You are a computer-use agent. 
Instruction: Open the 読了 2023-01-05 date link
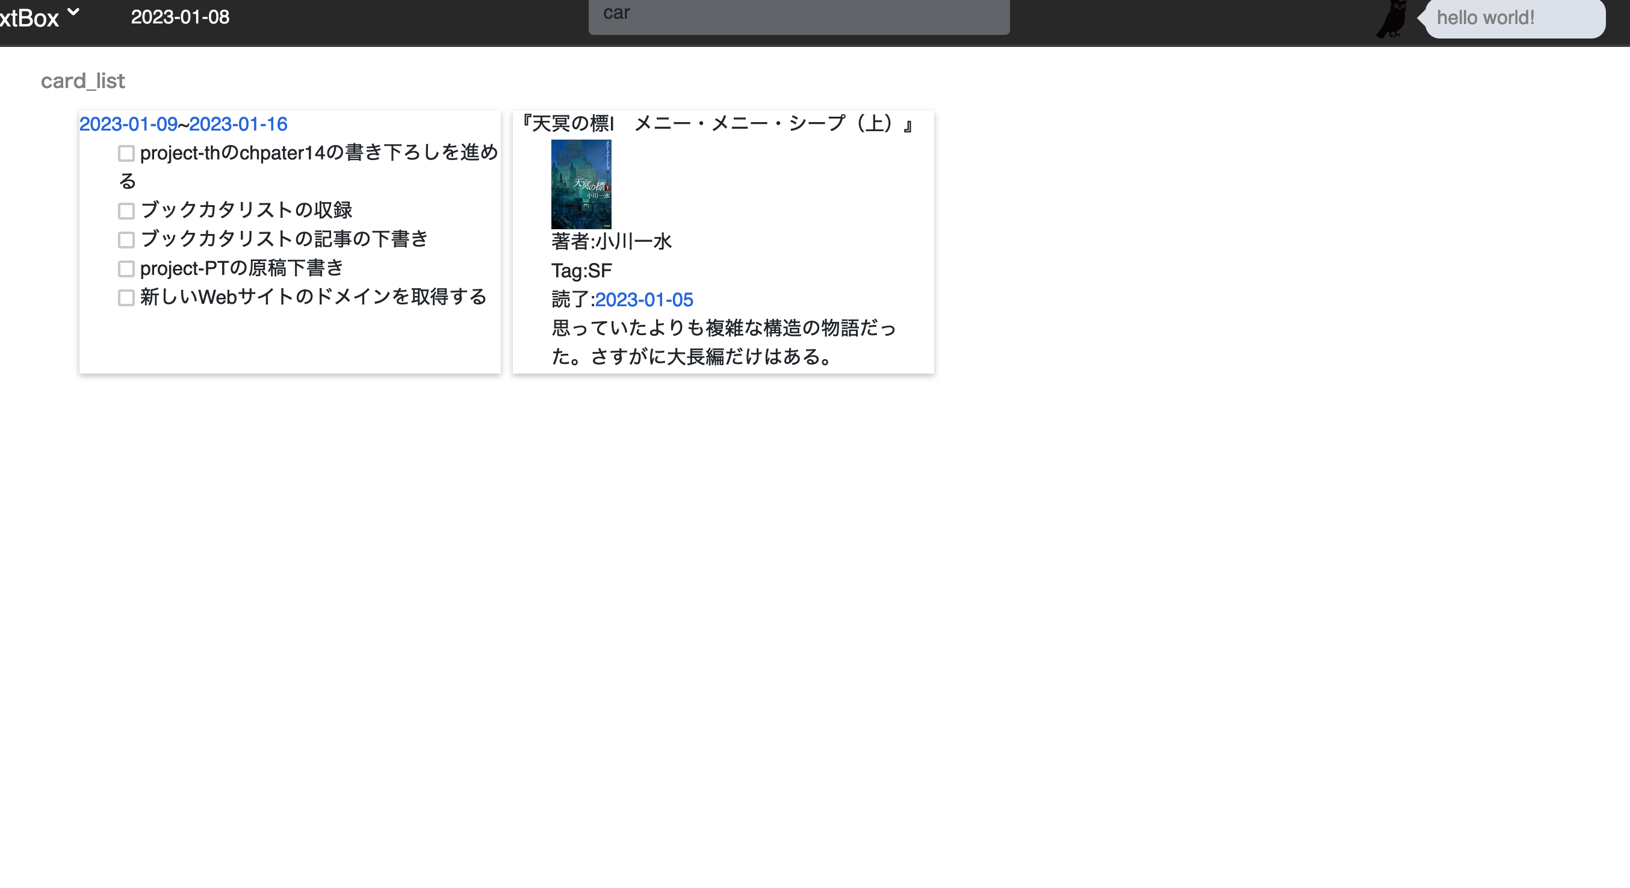pyautogui.click(x=643, y=300)
